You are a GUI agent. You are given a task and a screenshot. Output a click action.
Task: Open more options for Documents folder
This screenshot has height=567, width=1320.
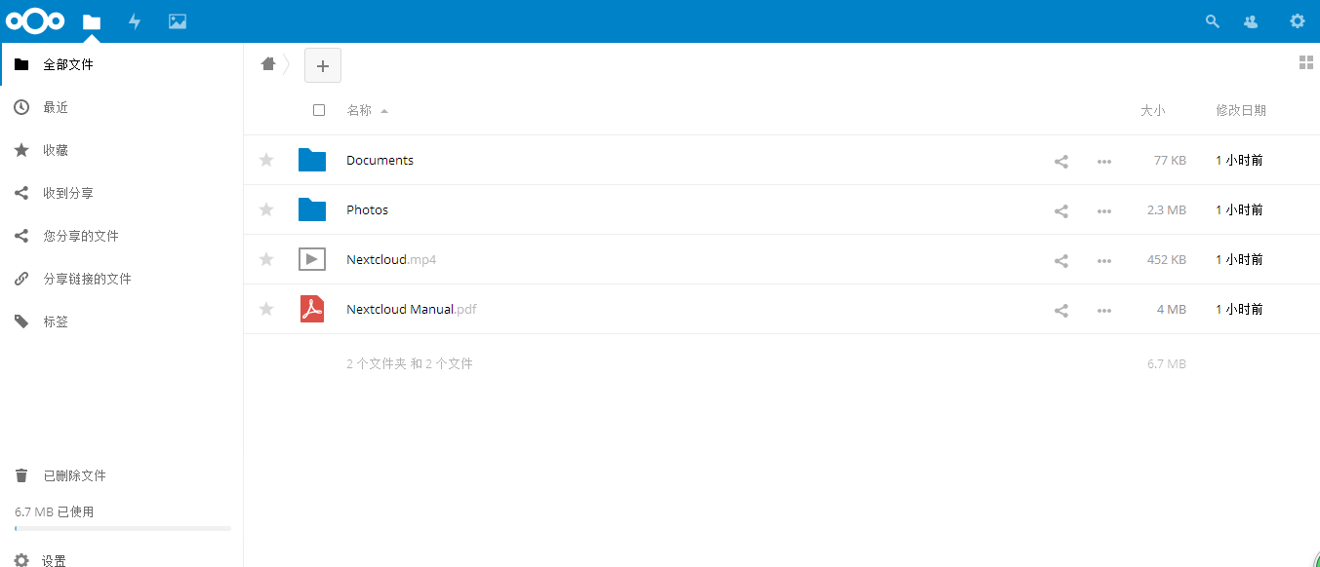pos(1103,161)
